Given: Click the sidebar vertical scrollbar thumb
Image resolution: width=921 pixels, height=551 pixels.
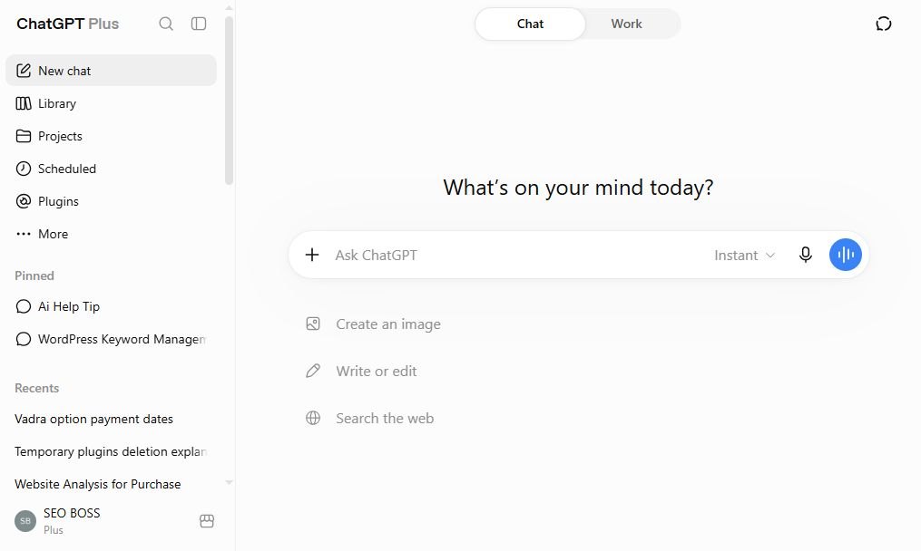Looking at the screenshot, I should coord(229,100).
